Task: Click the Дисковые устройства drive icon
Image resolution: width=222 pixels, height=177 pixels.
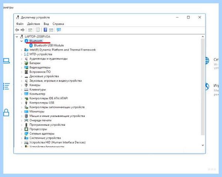Action: point(26,77)
